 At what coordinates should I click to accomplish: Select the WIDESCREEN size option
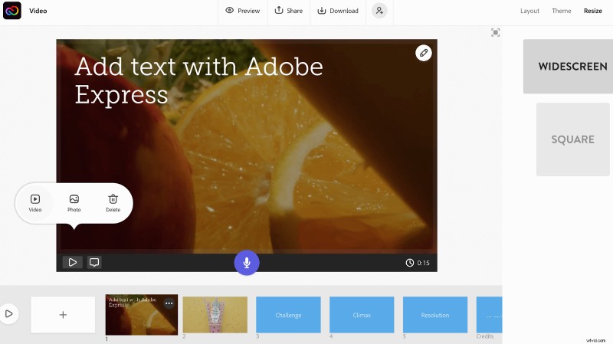568,67
